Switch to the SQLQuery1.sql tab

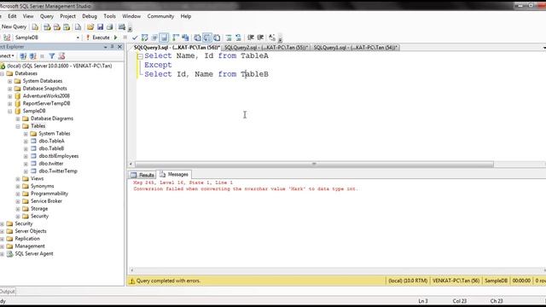355,48
